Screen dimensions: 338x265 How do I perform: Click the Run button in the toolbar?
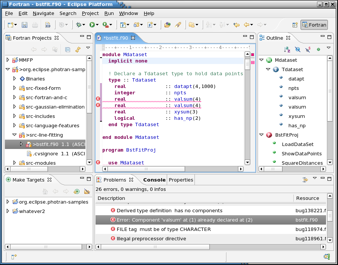click(x=92, y=25)
